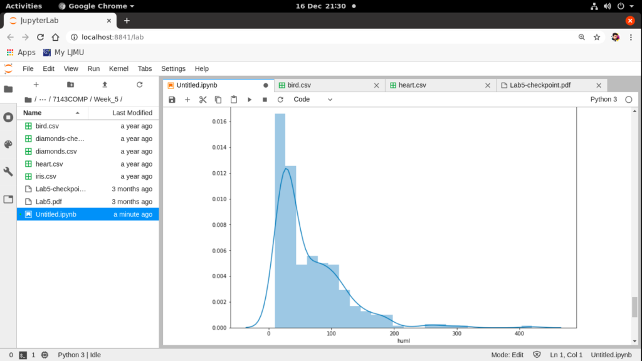Screen dimensions: 642x361
Task: Open diamonds.csv in the file list
Action: (x=56, y=151)
